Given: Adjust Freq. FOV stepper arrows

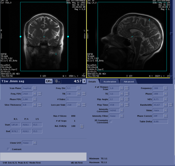Looking at the screenshot, I should click(40, 94).
